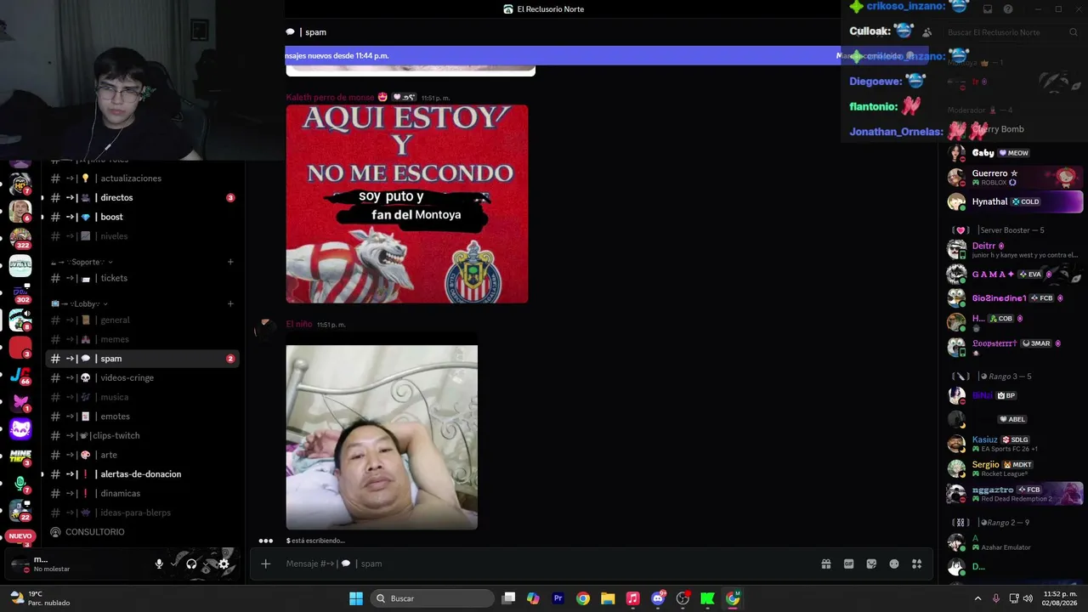Open the clips-twitch channel

(x=142, y=435)
